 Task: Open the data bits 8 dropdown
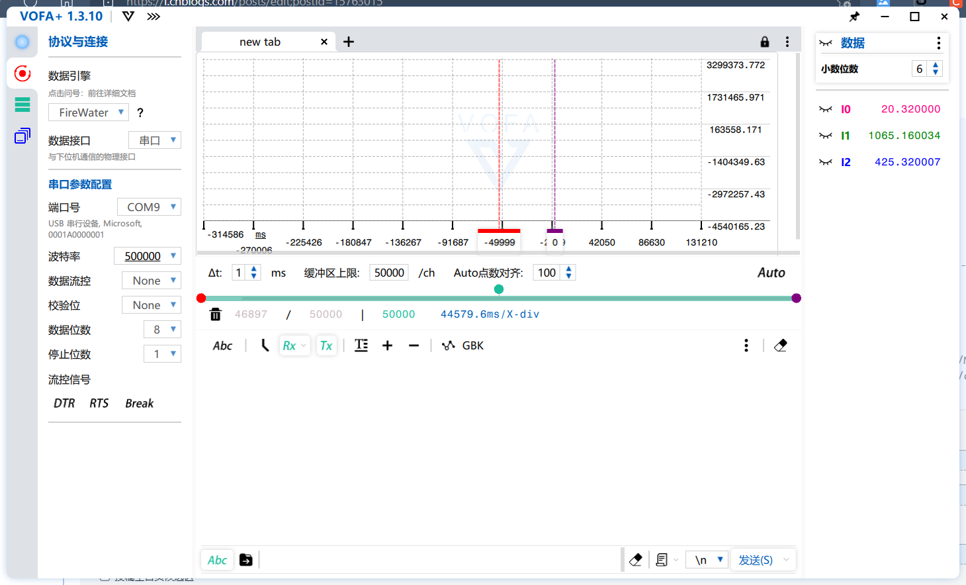pos(162,330)
